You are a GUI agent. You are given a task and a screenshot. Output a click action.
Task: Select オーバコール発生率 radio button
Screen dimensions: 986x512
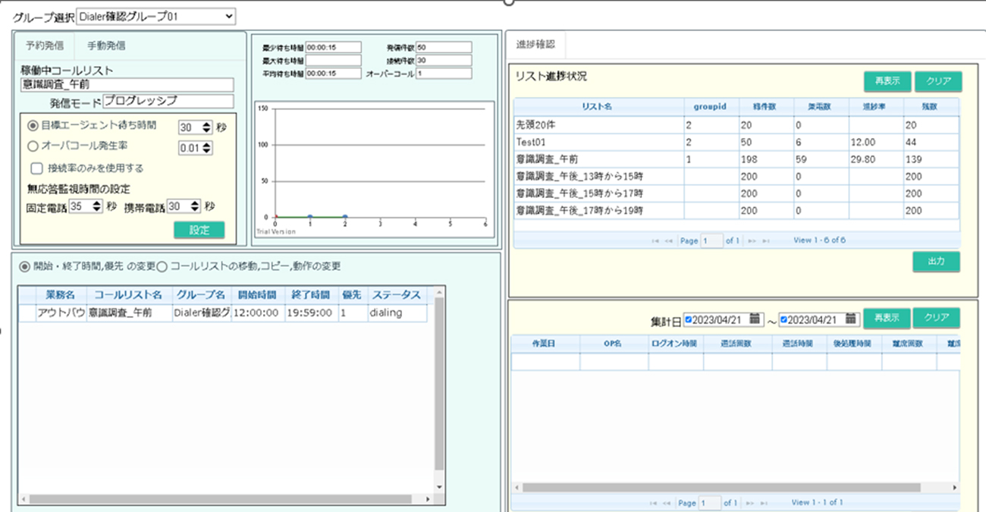click(32, 147)
